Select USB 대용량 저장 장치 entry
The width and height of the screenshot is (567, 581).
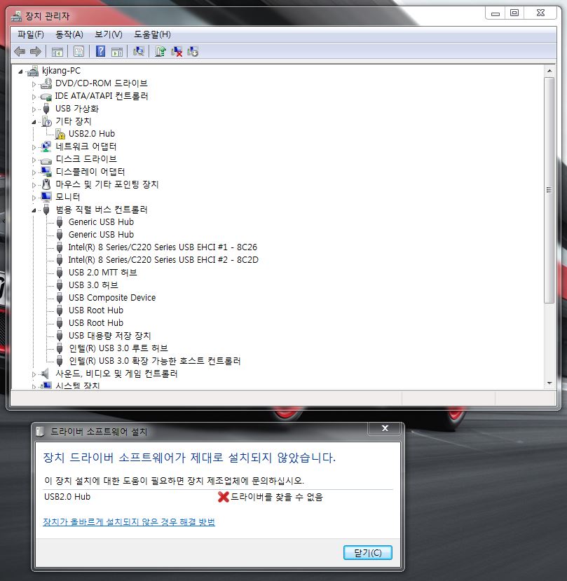coord(110,335)
